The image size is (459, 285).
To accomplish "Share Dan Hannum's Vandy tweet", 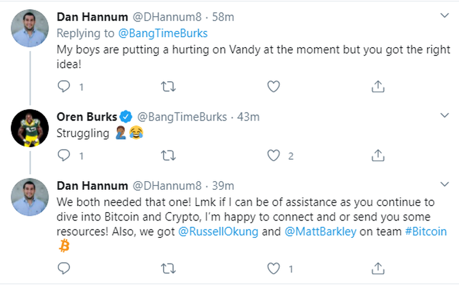I will coord(378,87).
